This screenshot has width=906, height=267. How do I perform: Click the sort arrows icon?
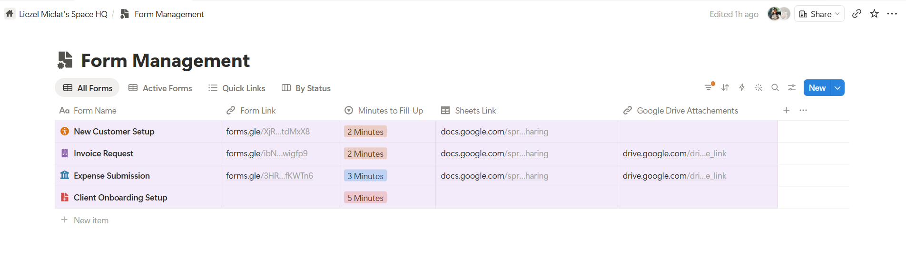[x=725, y=87]
